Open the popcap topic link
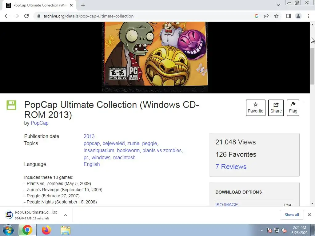The image size is (315, 236). pos(92,144)
